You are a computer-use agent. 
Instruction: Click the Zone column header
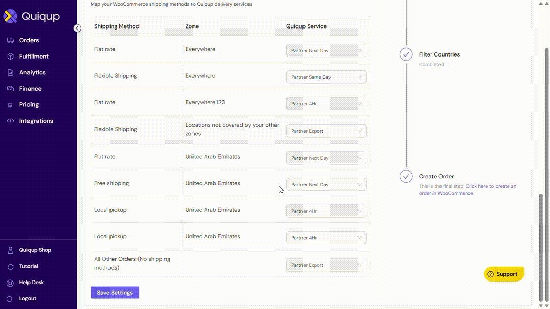click(x=192, y=26)
